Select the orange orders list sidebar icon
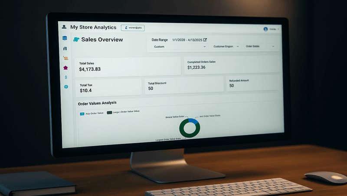 (65, 58)
